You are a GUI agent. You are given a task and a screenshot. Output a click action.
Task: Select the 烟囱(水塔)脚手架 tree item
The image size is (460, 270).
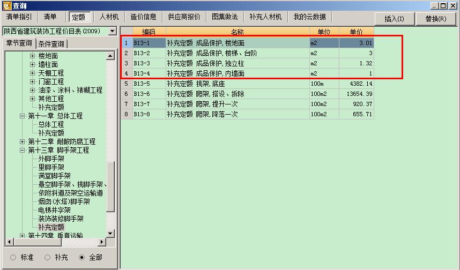[64, 201]
